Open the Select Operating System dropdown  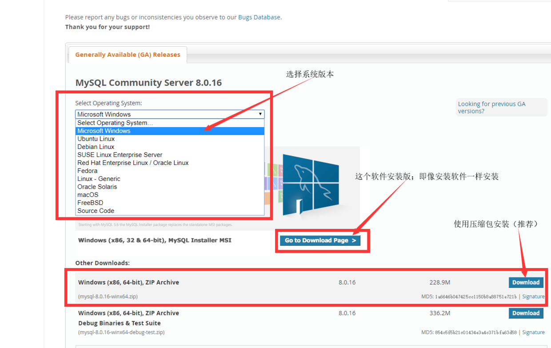tap(170, 114)
